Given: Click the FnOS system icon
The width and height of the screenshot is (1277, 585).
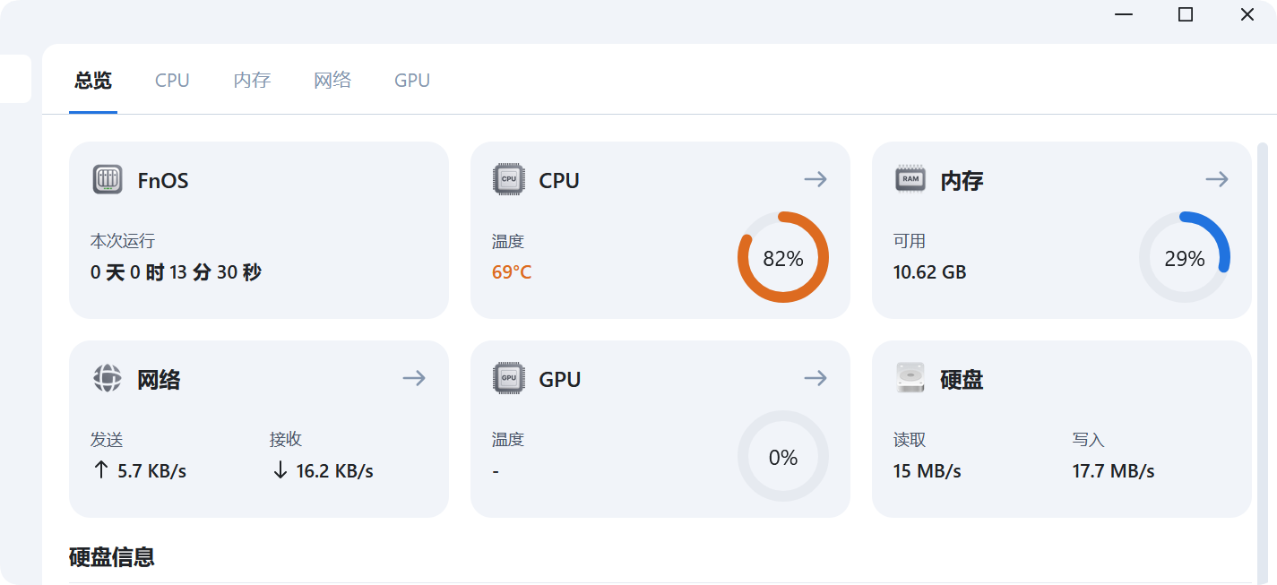Looking at the screenshot, I should 108,179.
